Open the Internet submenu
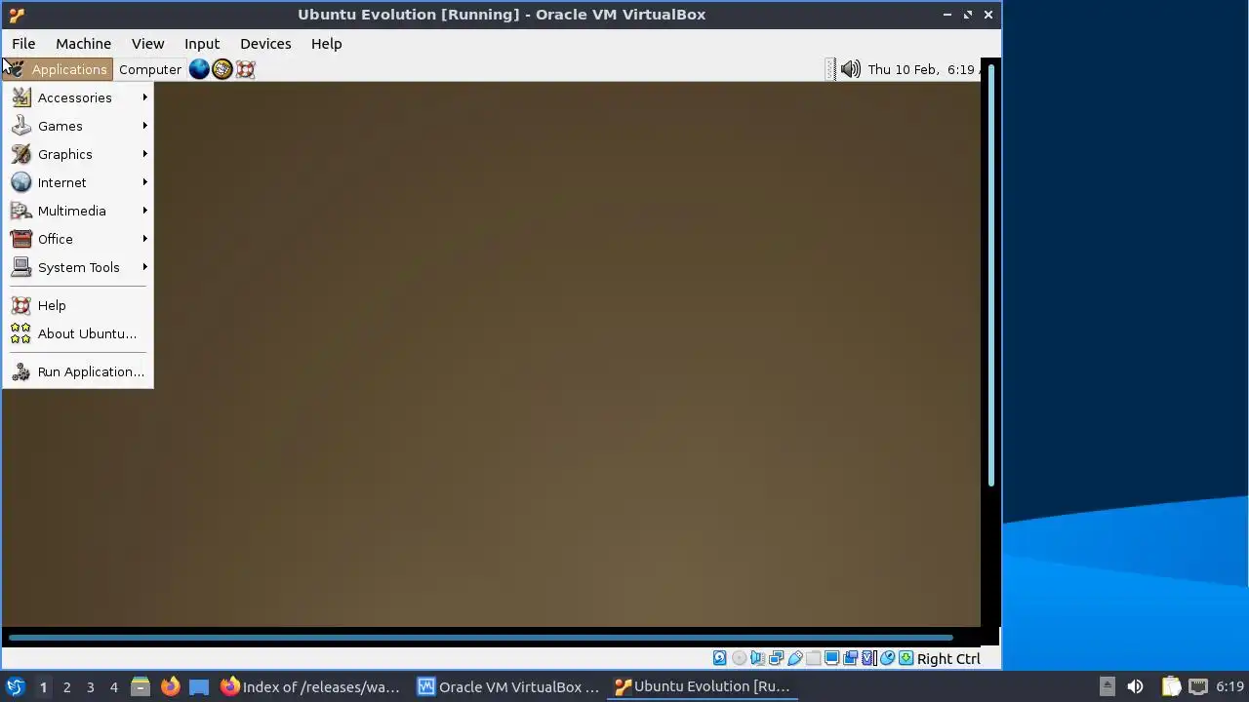Image resolution: width=1249 pixels, height=702 pixels. point(78,182)
